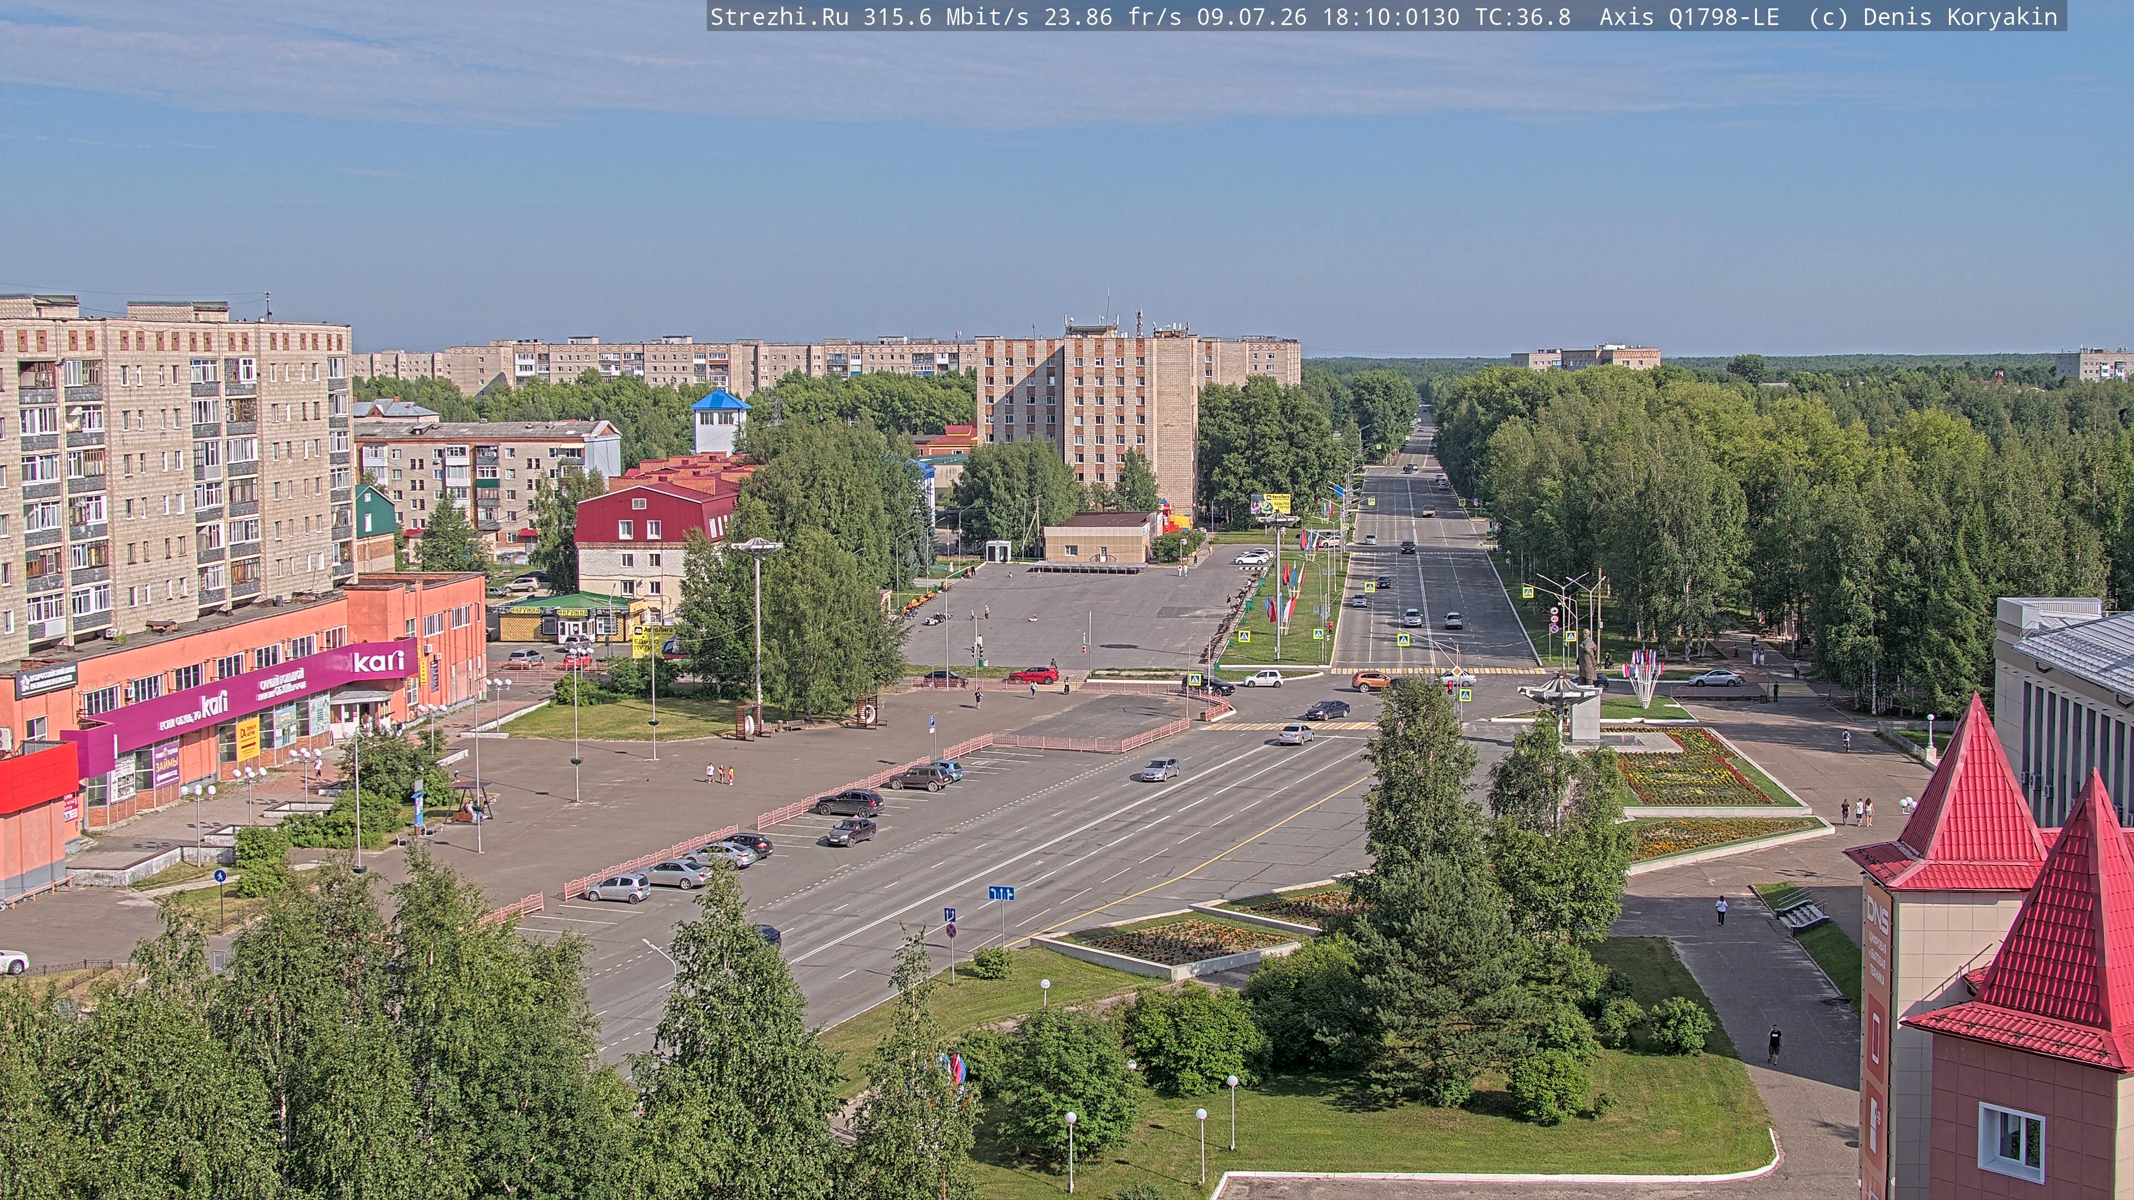The image size is (2134, 1200).
Task: Click the 18:10:0130 timestamp
Action: click(1391, 17)
